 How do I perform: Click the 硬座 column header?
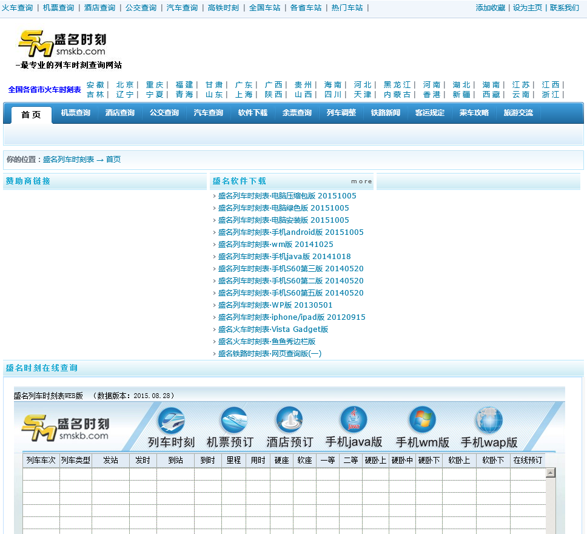[281, 460]
